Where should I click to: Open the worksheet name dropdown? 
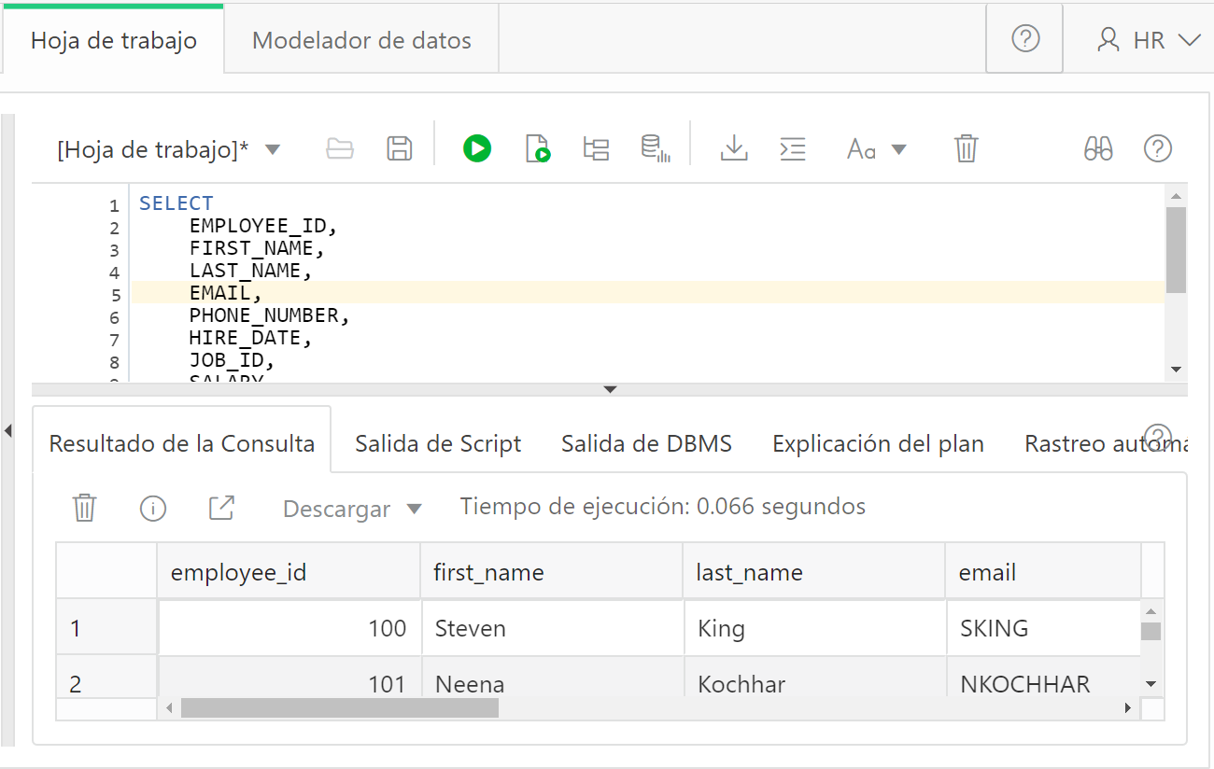point(272,148)
